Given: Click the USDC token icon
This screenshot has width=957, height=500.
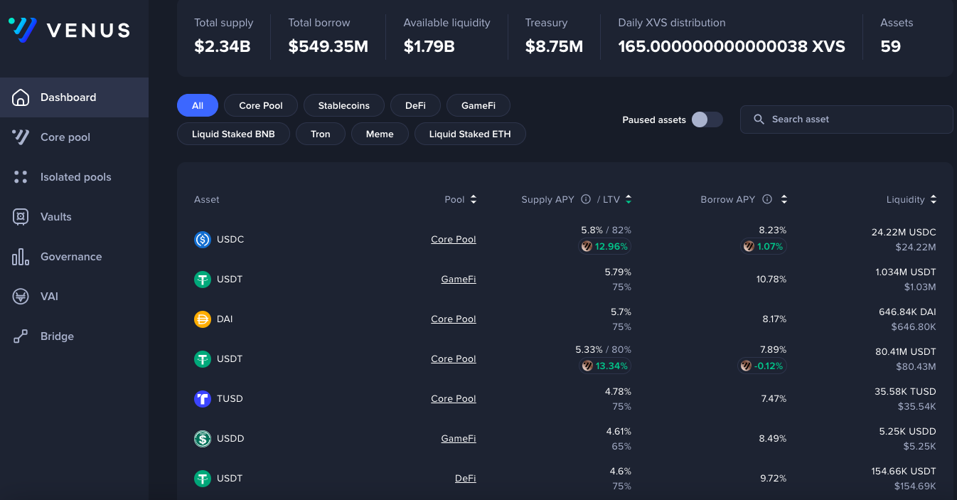Looking at the screenshot, I should tap(203, 240).
